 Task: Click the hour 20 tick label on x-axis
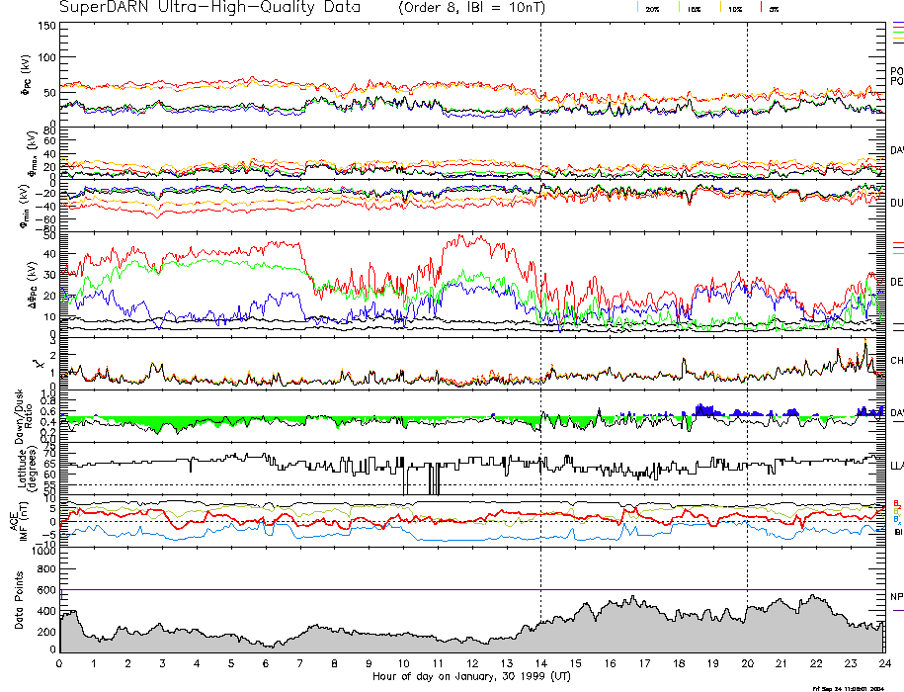click(747, 664)
